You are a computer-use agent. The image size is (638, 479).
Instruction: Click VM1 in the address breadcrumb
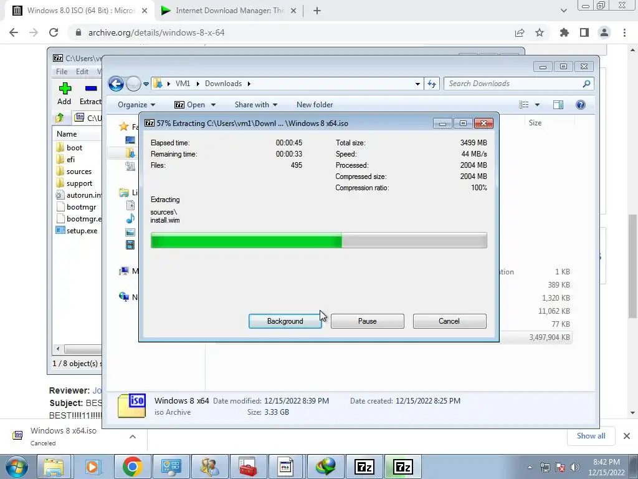(x=183, y=84)
